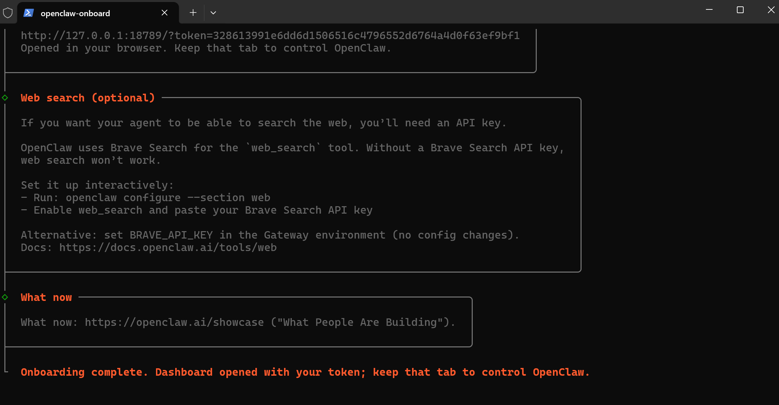Click the shield icon in the title bar
The height and width of the screenshot is (405, 779).
coord(8,12)
